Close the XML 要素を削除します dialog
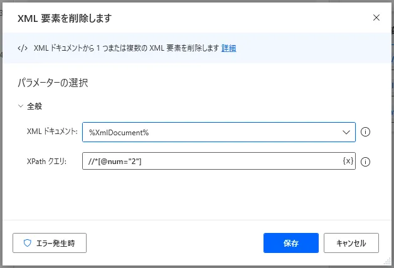 click(x=376, y=18)
